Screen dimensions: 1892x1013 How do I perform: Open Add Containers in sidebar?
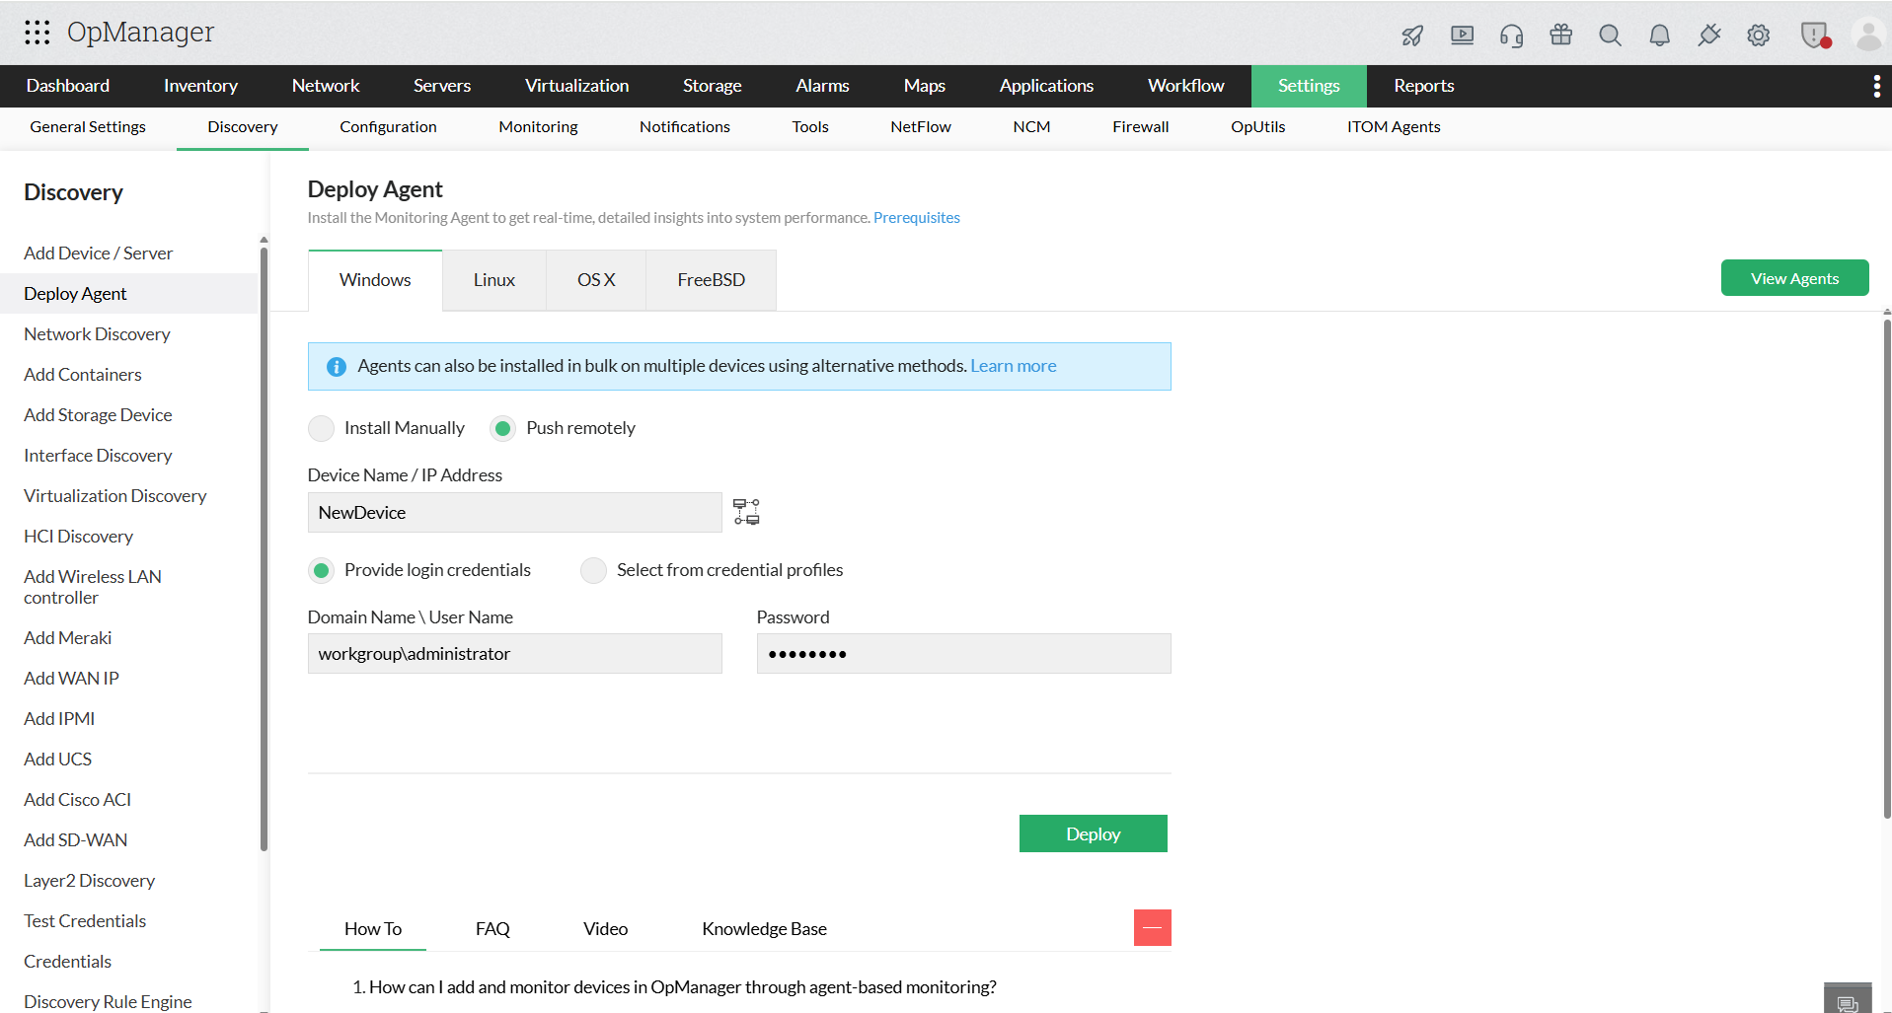[83, 375]
